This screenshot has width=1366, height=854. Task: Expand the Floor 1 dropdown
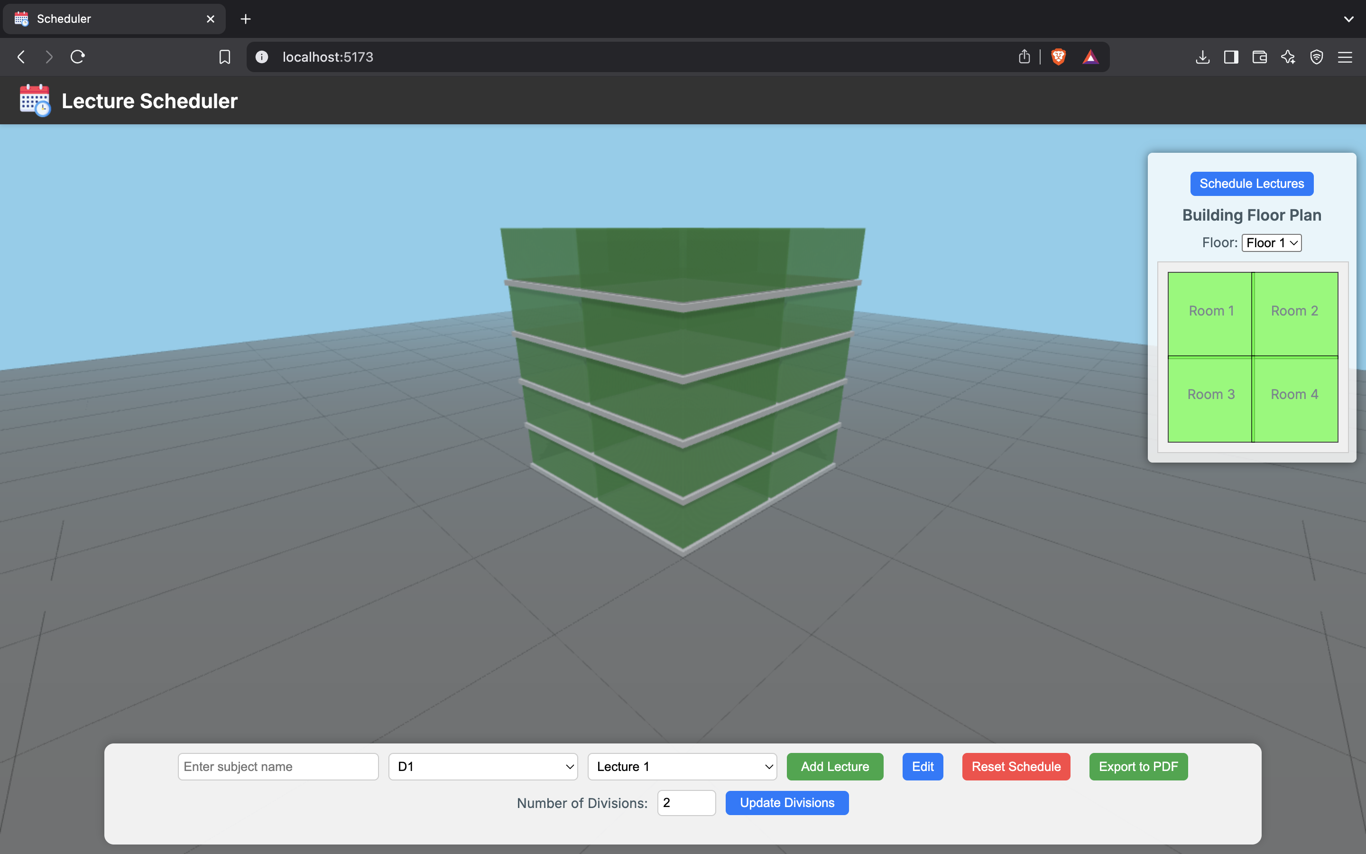click(x=1271, y=243)
